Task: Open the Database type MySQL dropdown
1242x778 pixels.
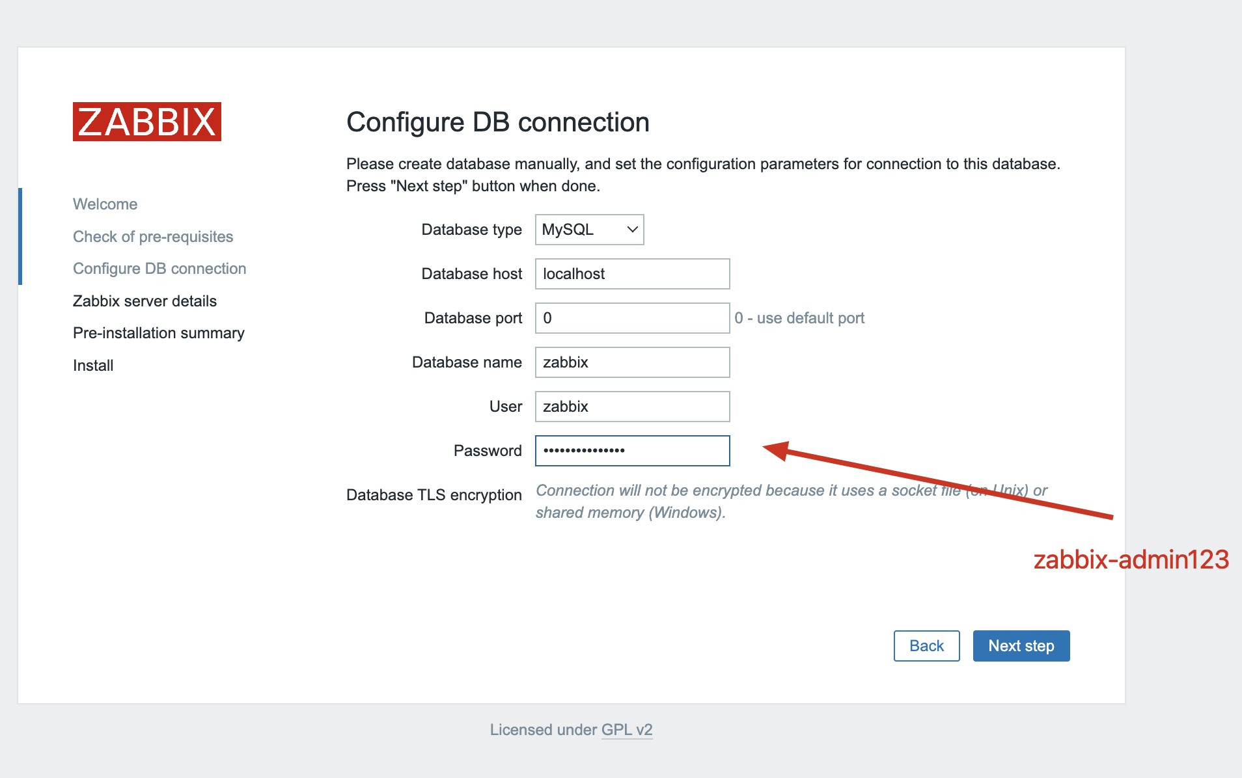Action: coord(590,230)
